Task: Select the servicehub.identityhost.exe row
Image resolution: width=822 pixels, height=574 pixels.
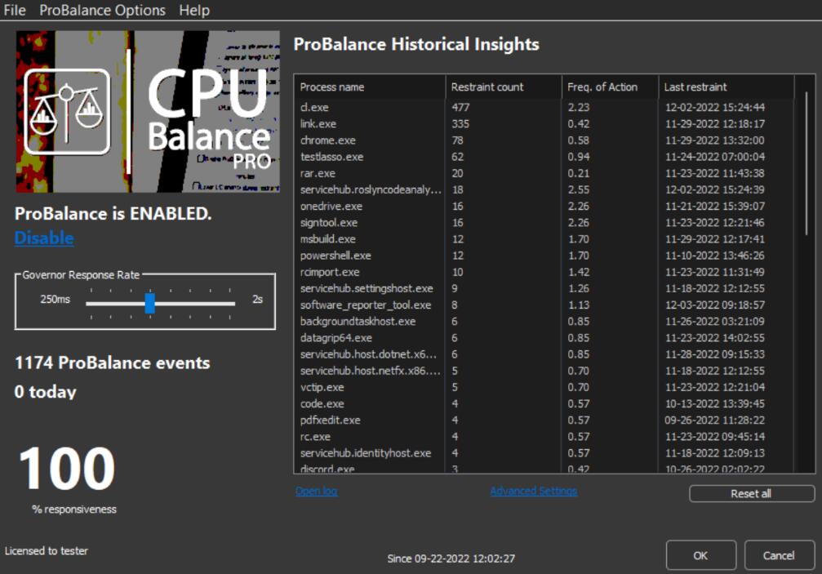Action: coord(544,453)
